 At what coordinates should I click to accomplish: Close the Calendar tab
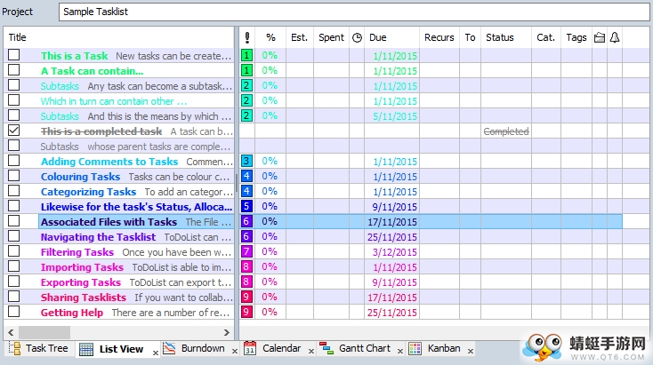311,352
